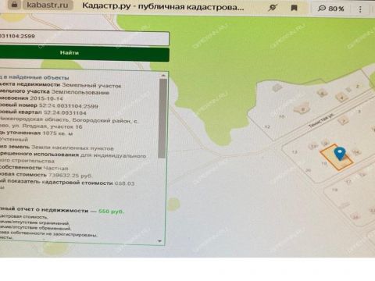Viewport: 375px width, 281px height.
Task: Open the three-dot browser menu
Action: click(x=360, y=9)
